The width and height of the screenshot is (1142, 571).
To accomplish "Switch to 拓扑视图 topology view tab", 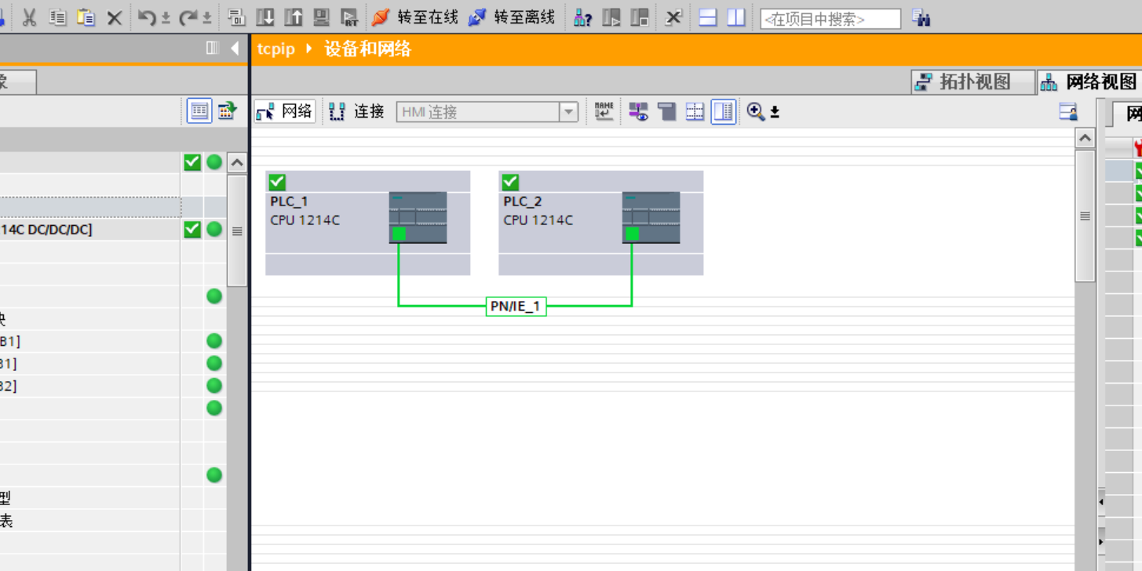I will pyautogui.click(x=973, y=82).
